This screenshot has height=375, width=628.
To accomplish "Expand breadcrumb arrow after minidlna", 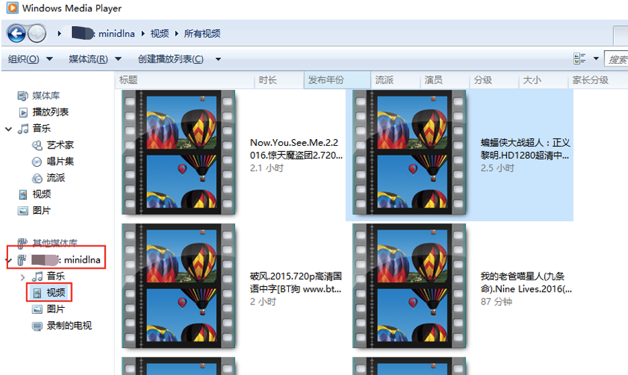I will click(142, 34).
